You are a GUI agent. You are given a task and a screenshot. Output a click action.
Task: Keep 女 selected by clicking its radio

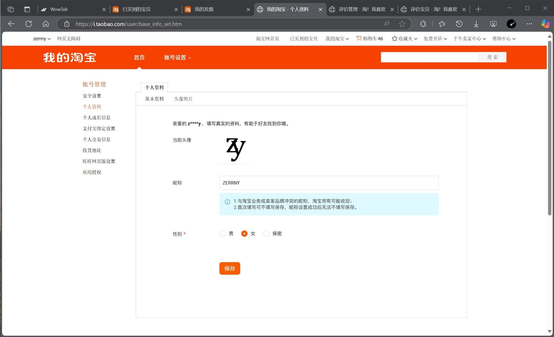(x=244, y=234)
